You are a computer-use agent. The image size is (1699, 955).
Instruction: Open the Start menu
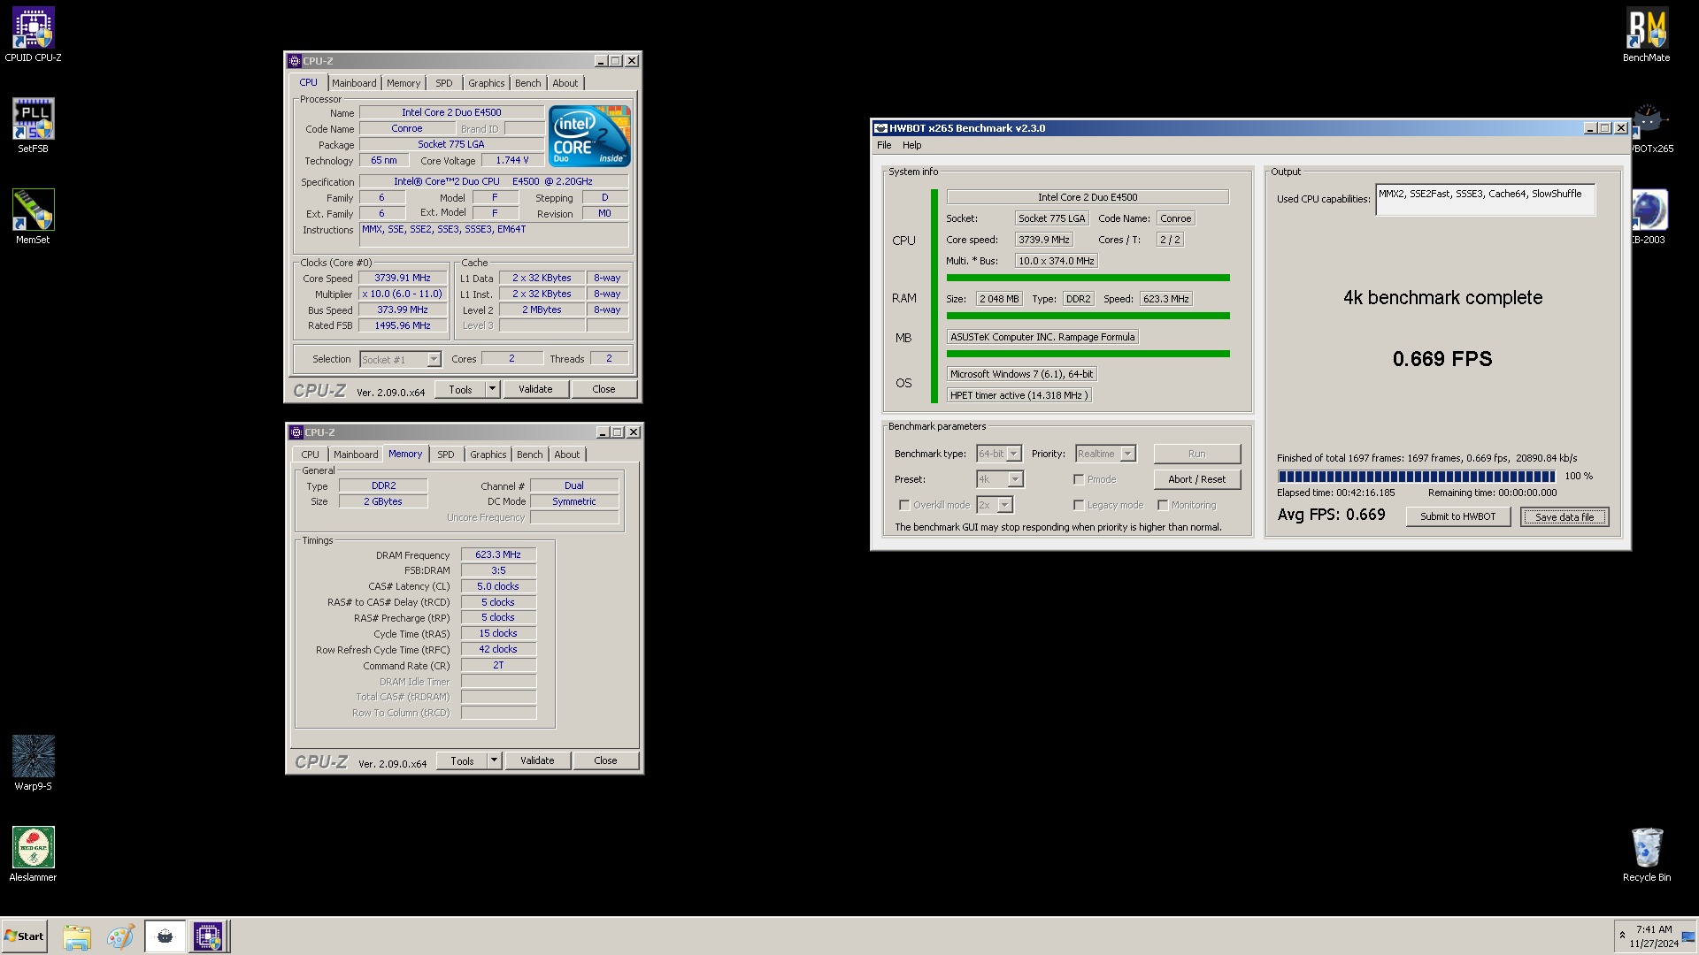[x=24, y=936]
